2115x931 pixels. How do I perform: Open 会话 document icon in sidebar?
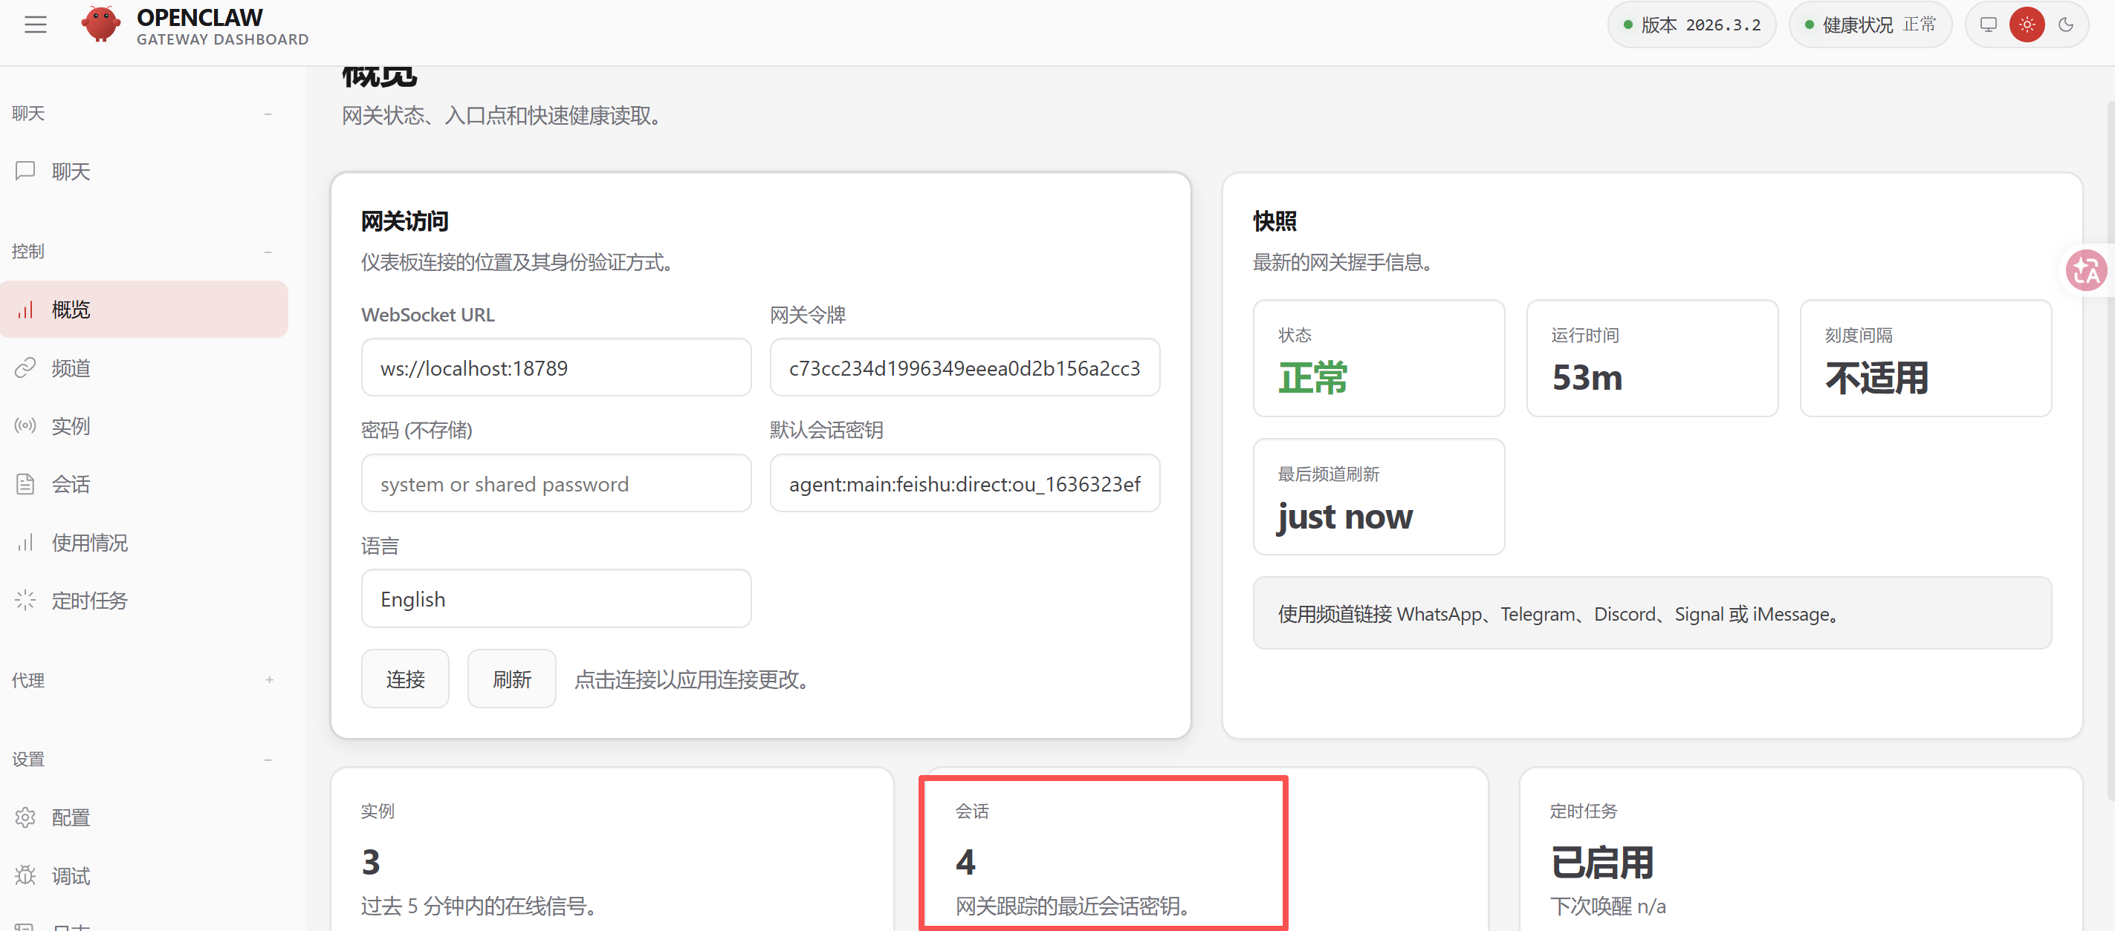[26, 484]
